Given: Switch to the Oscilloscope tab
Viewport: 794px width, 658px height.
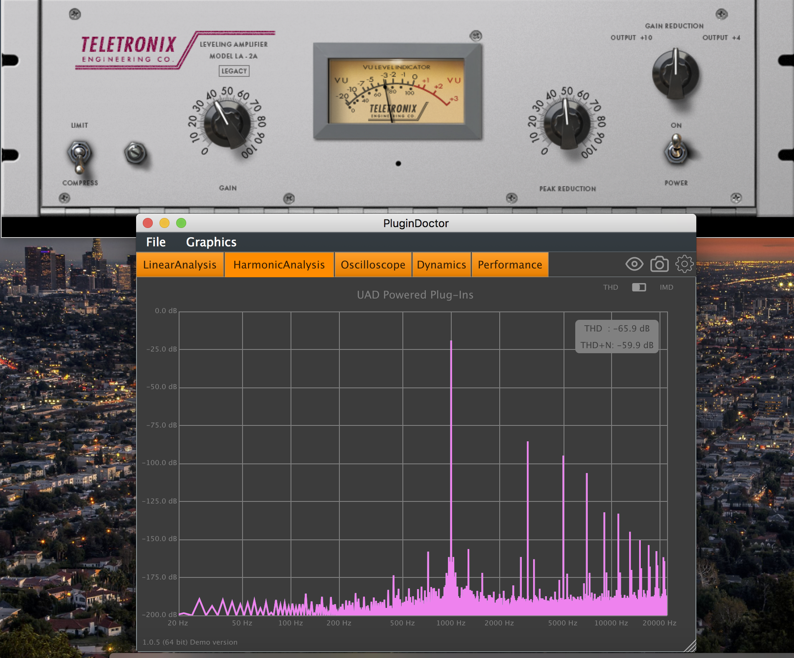Looking at the screenshot, I should click(373, 265).
